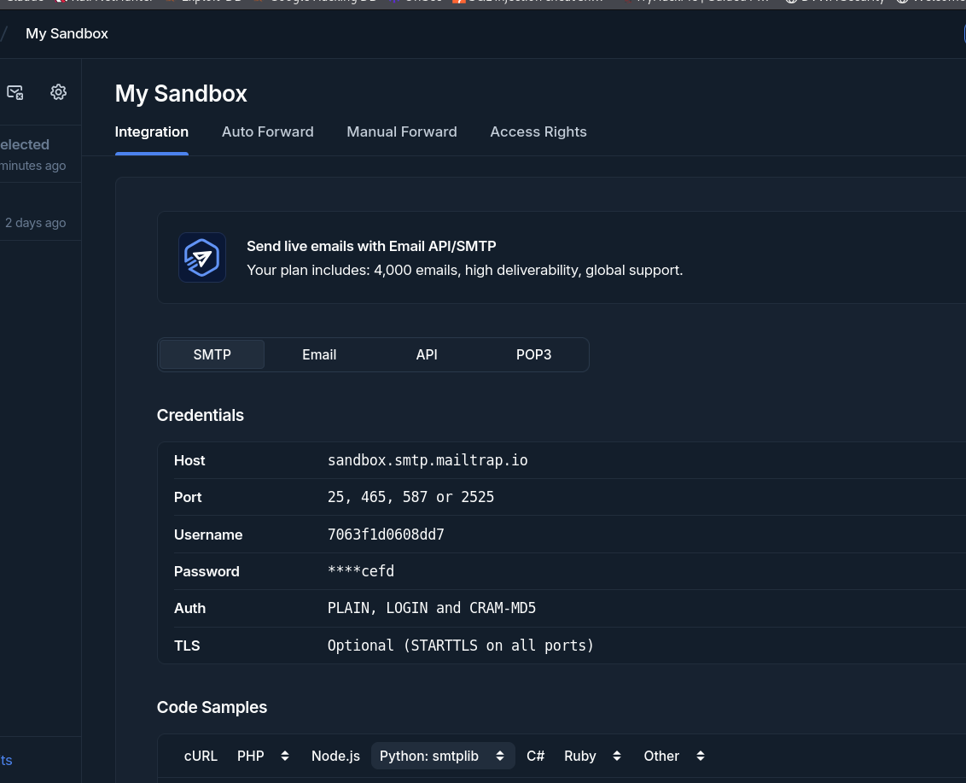Click the Email API/SMTP paper plane icon
Viewport: 966px width, 783px height.
[202, 258]
